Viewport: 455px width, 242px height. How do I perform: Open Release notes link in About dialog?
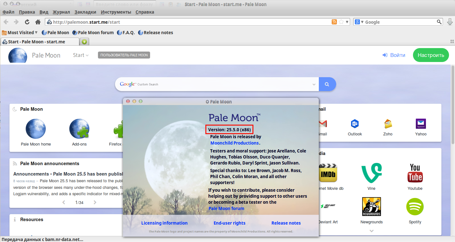tap(286, 223)
